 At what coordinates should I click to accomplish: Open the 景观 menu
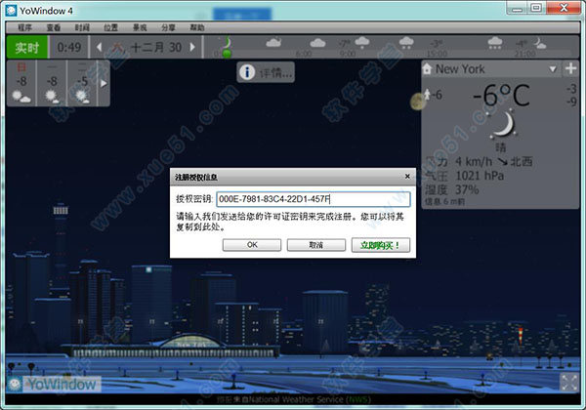(x=140, y=27)
